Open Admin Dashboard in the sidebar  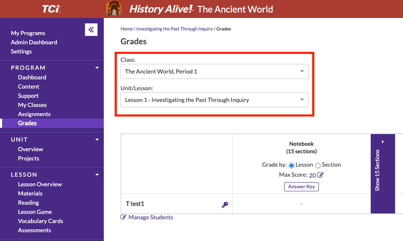(34, 42)
